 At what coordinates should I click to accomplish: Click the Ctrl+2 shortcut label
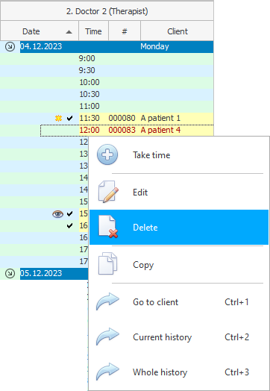236,337
